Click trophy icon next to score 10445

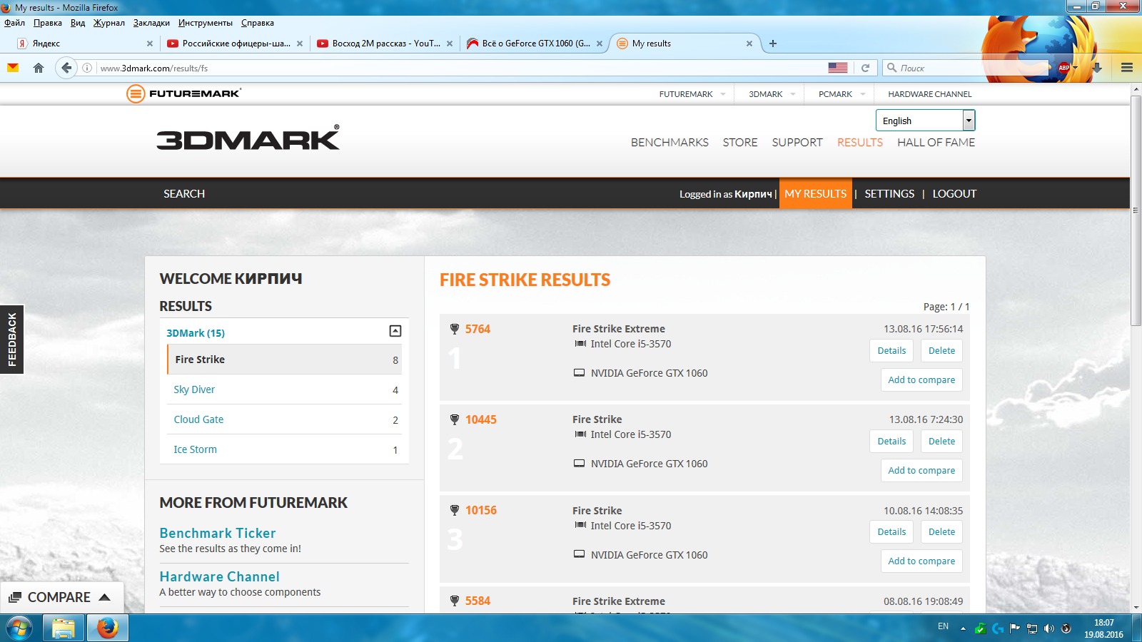point(455,419)
